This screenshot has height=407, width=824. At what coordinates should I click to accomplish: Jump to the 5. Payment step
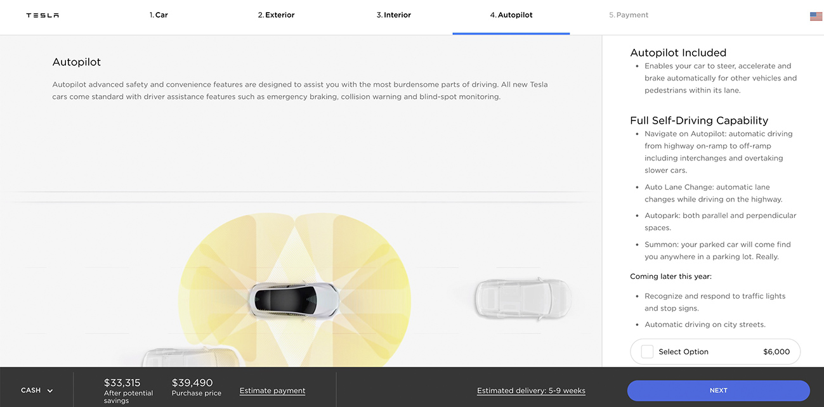[629, 15]
